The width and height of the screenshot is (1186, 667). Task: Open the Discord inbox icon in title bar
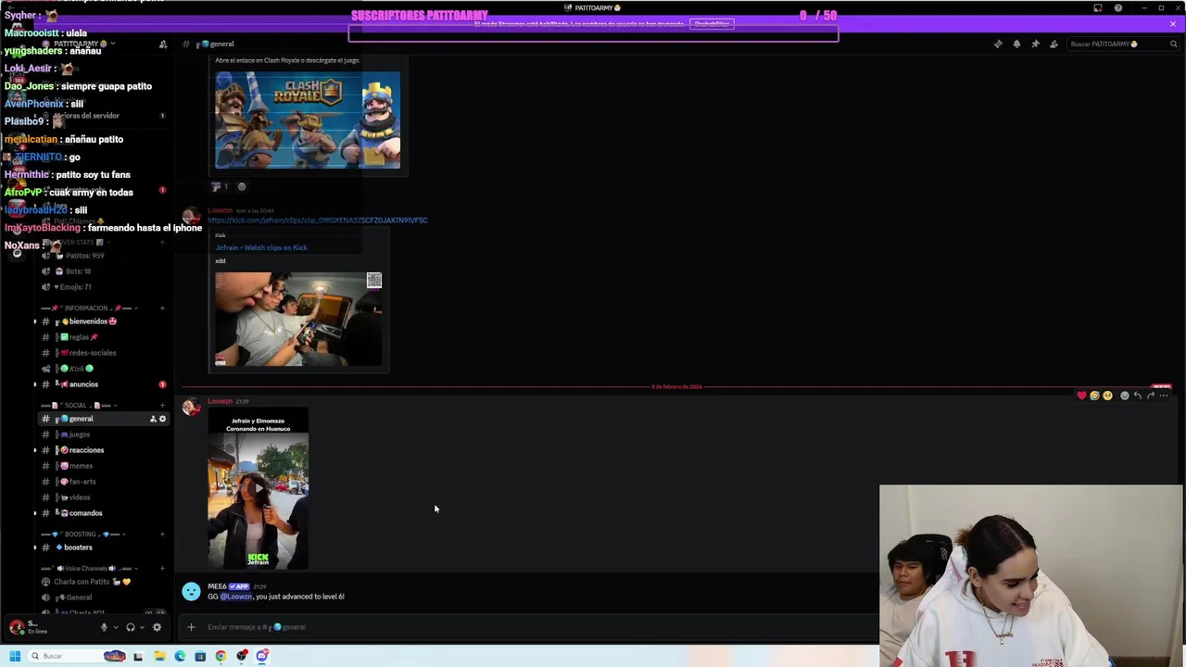point(1098,8)
